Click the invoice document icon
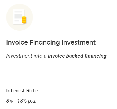 [x=19, y=17]
